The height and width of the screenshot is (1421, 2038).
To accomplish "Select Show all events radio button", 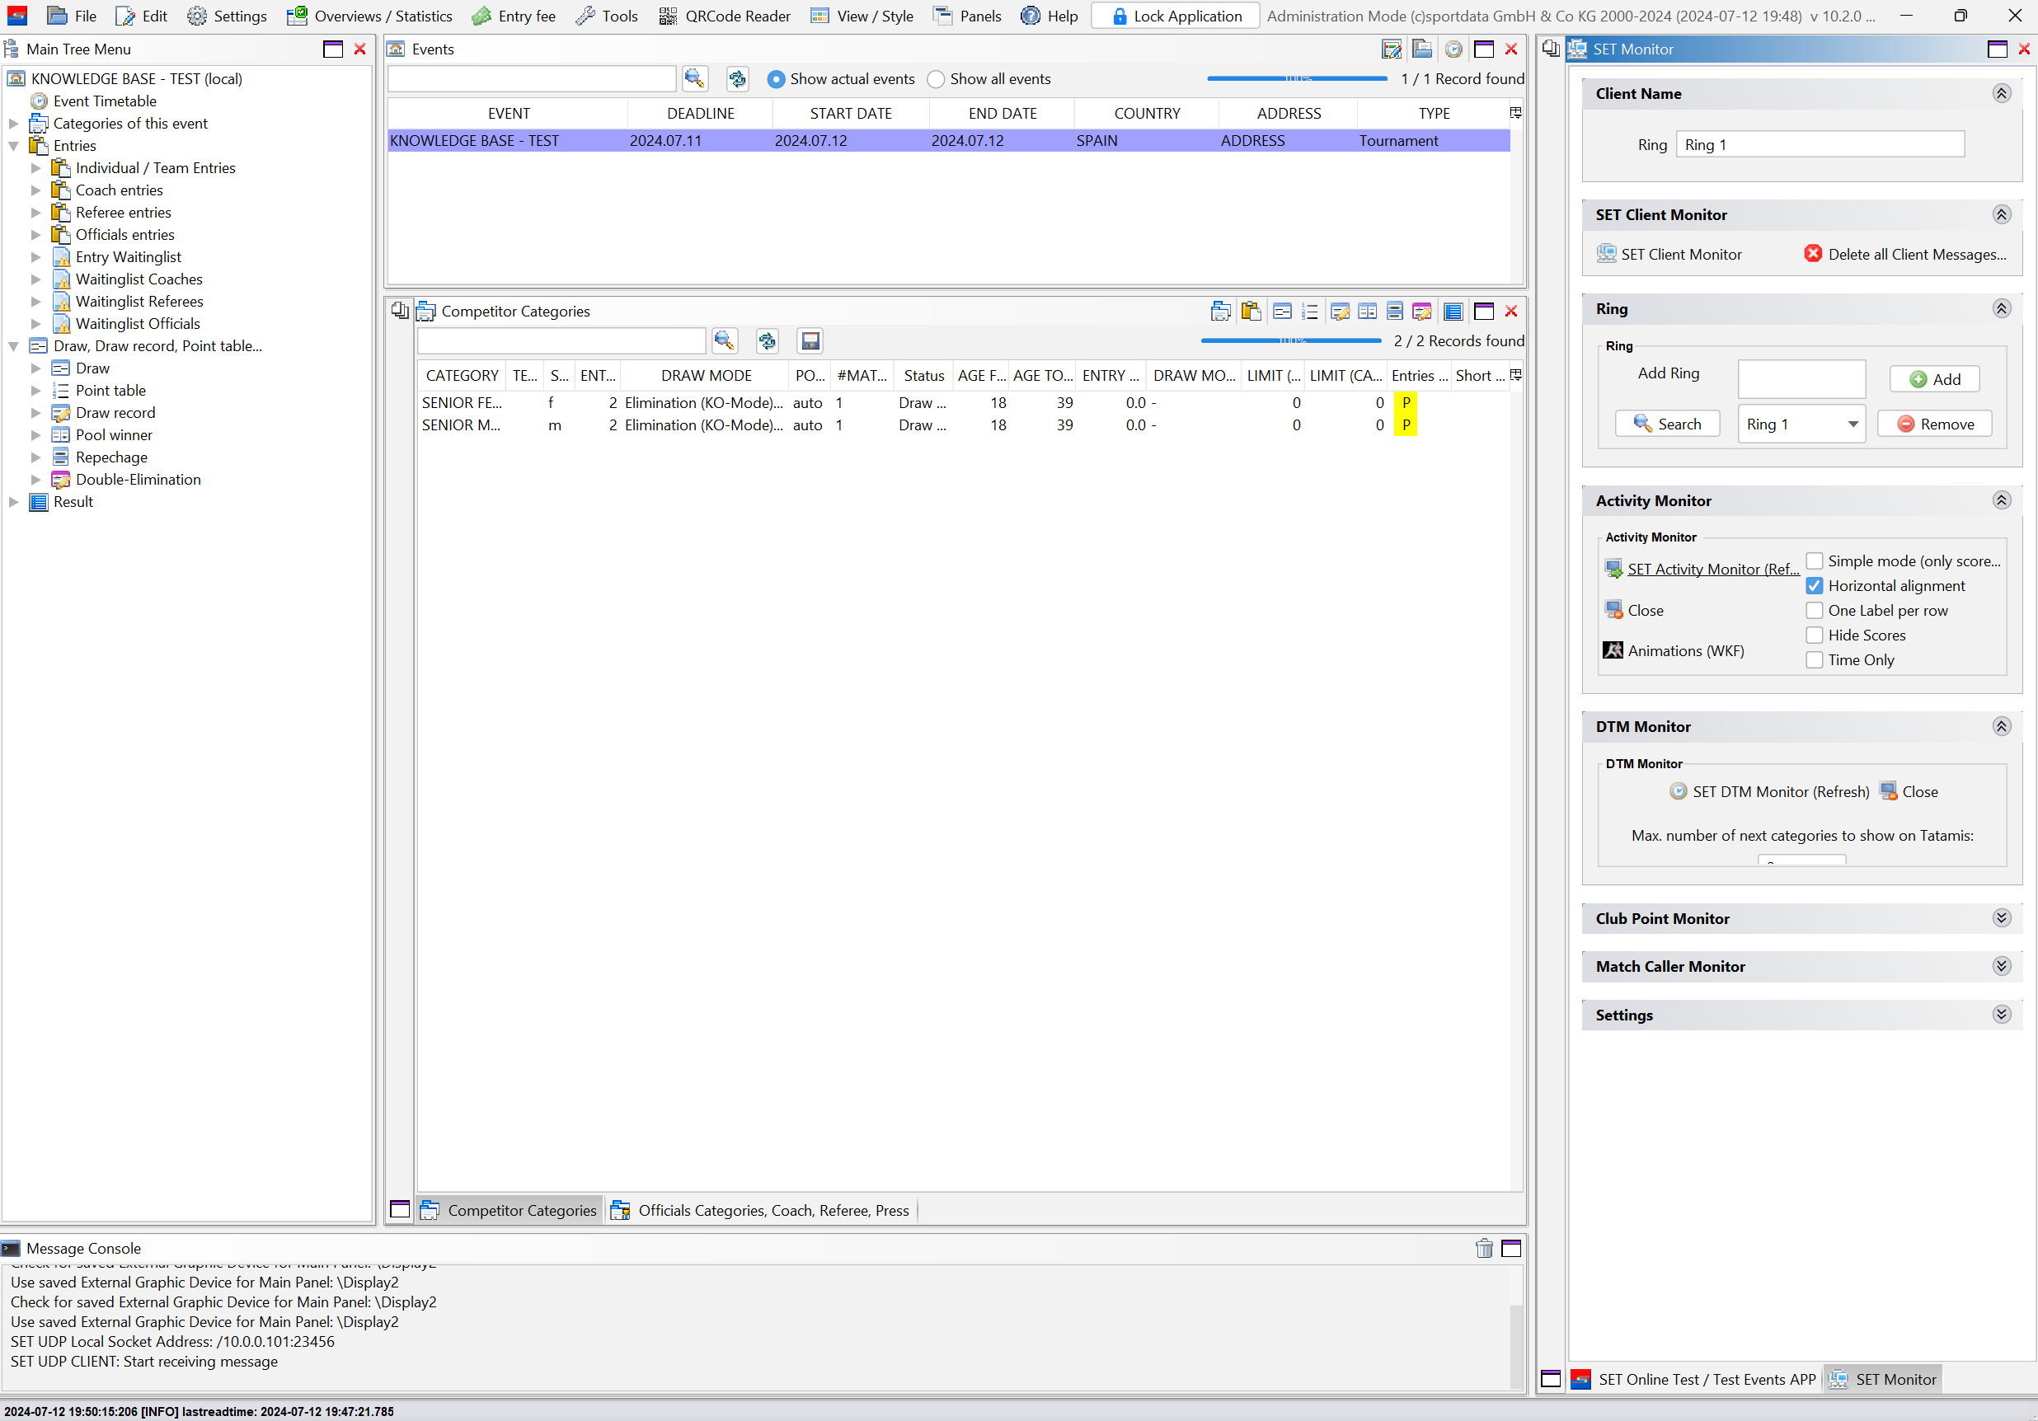I will 936,79.
